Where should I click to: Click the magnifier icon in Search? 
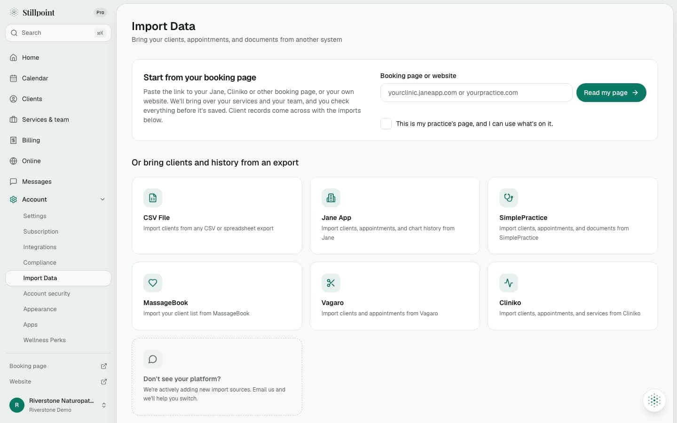click(x=14, y=33)
